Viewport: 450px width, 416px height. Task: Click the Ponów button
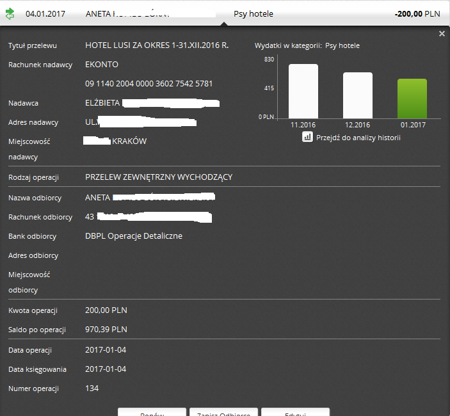coord(152,412)
